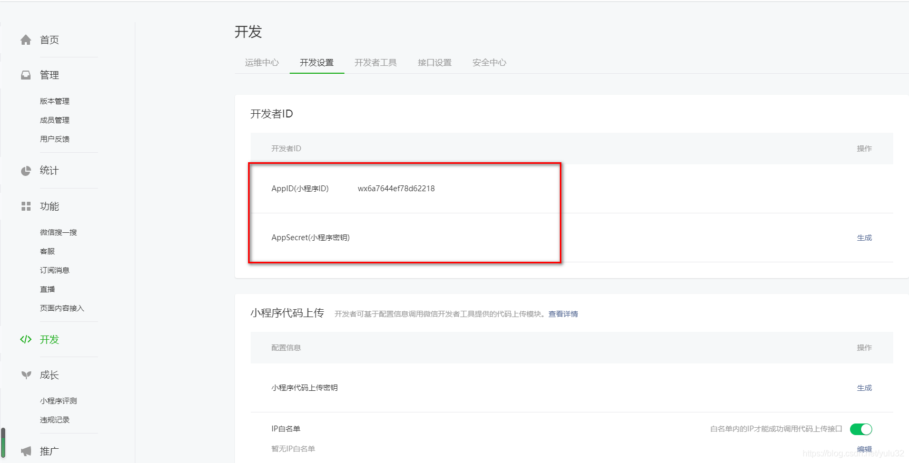
Task: Click the sidebar vertical scrollbar thumb
Action: point(3,442)
